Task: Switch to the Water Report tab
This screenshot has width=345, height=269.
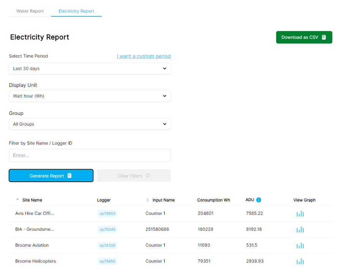Action: coord(30,11)
